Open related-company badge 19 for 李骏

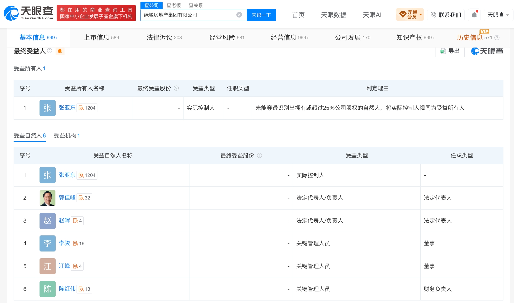(x=79, y=243)
